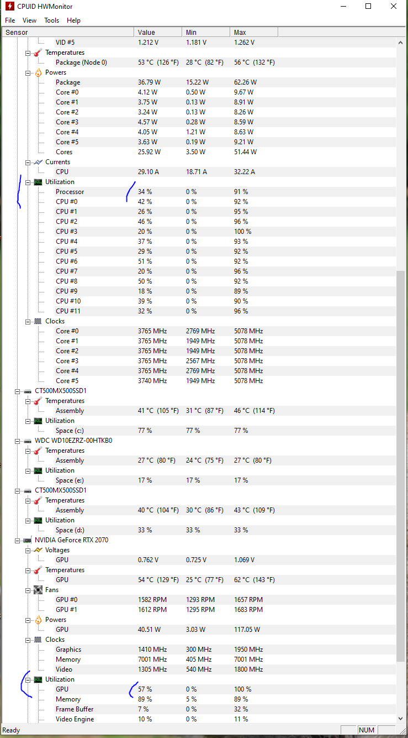Open the Tools menu
The width and height of the screenshot is (408, 738).
pyautogui.click(x=51, y=20)
